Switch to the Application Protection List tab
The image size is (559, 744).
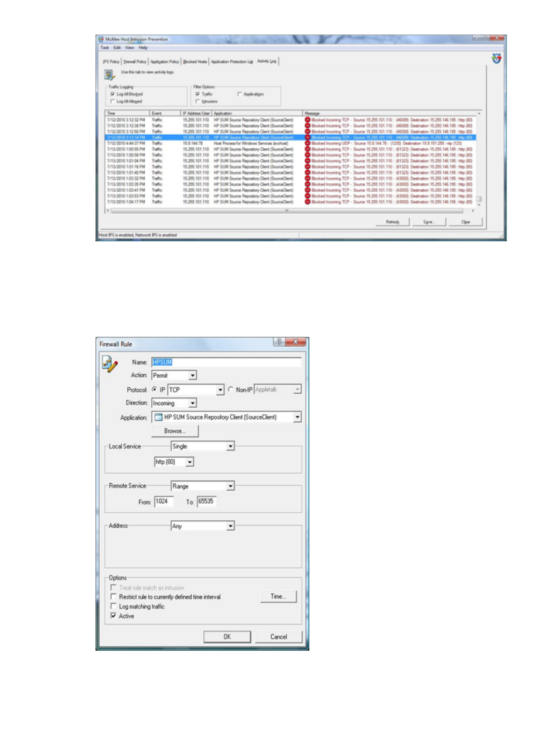pos(232,62)
